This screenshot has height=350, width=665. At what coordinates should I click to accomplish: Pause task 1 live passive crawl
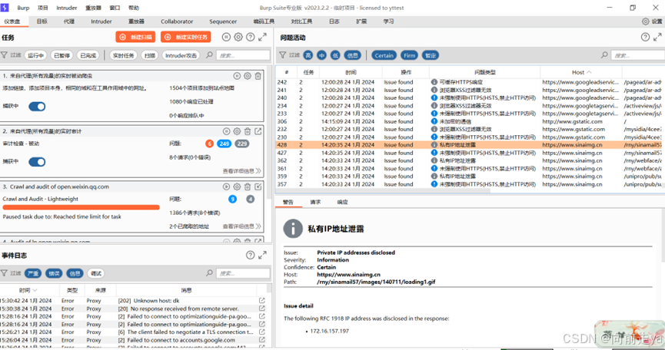point(237,76)
